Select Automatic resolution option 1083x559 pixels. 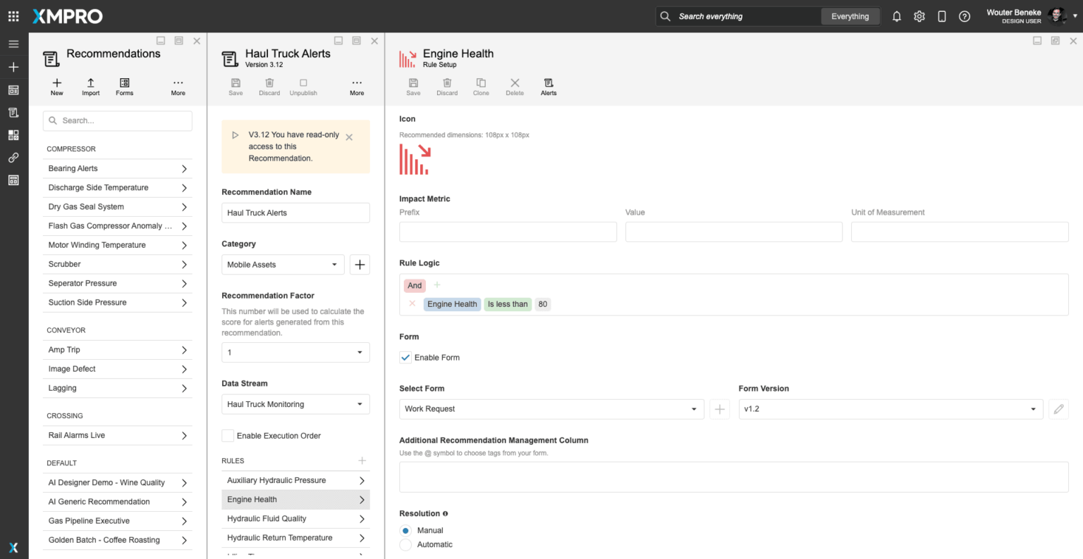click(405, 545)
